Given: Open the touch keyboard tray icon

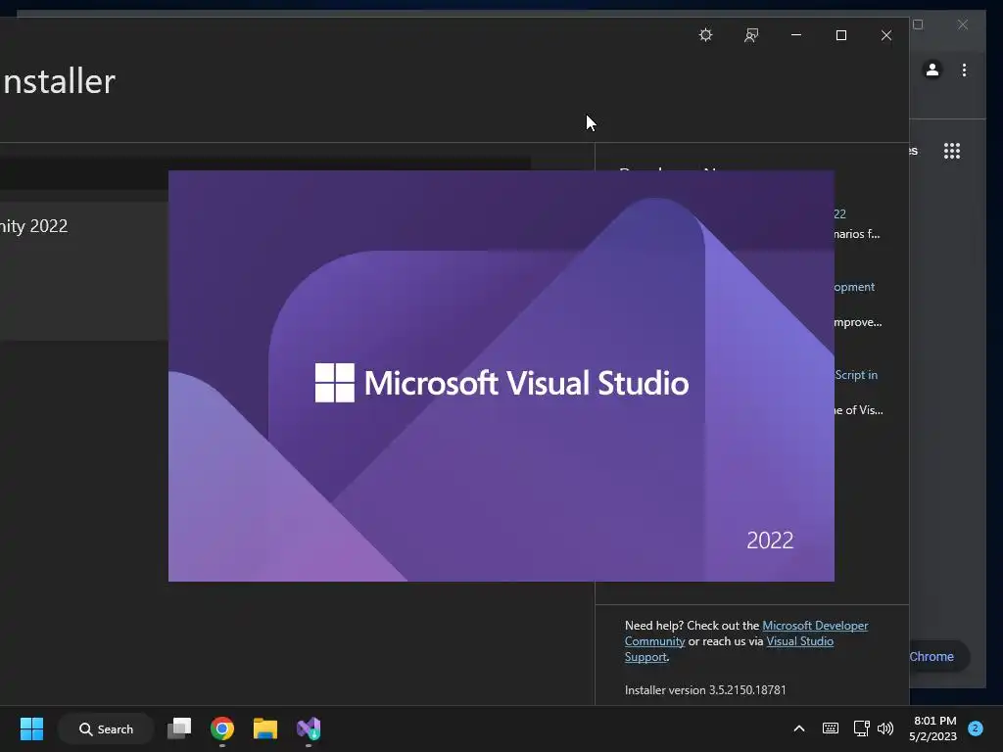Looking at the screenshot, I should click(831, 728).
